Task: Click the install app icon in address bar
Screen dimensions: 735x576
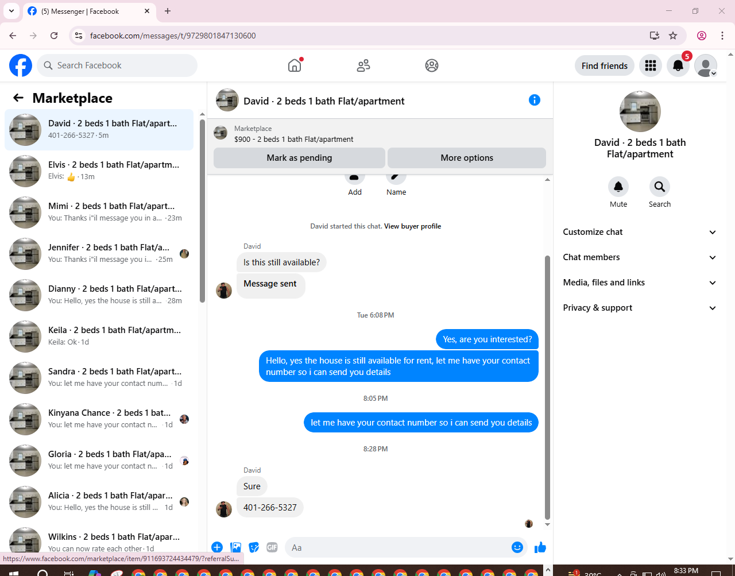Action: pos(654,36)
